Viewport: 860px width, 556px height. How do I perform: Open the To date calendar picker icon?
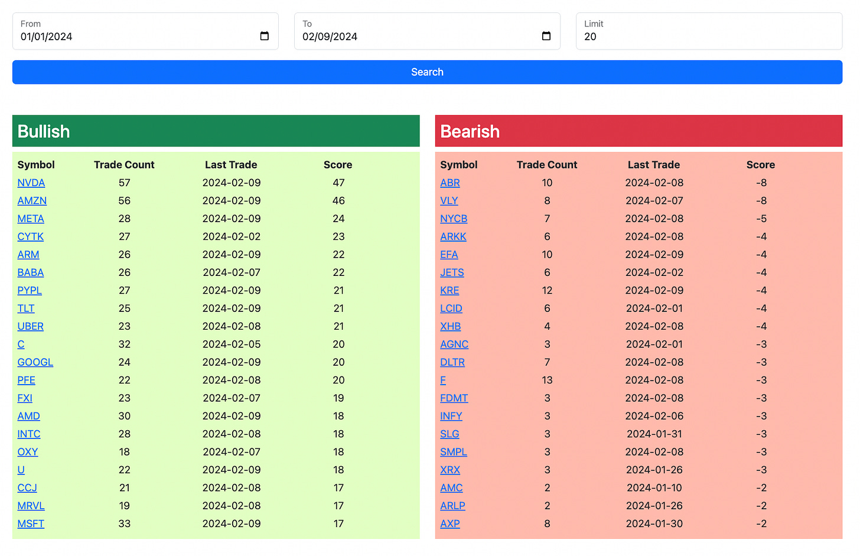pyautogui.click(x=546, y=36)
